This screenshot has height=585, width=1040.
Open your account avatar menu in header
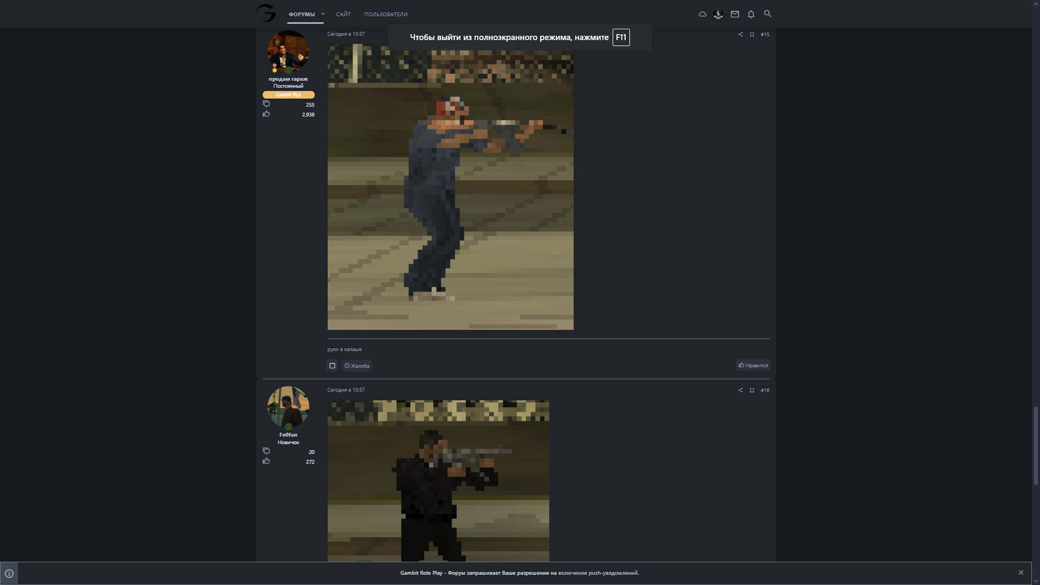click(x=718, y=14)
